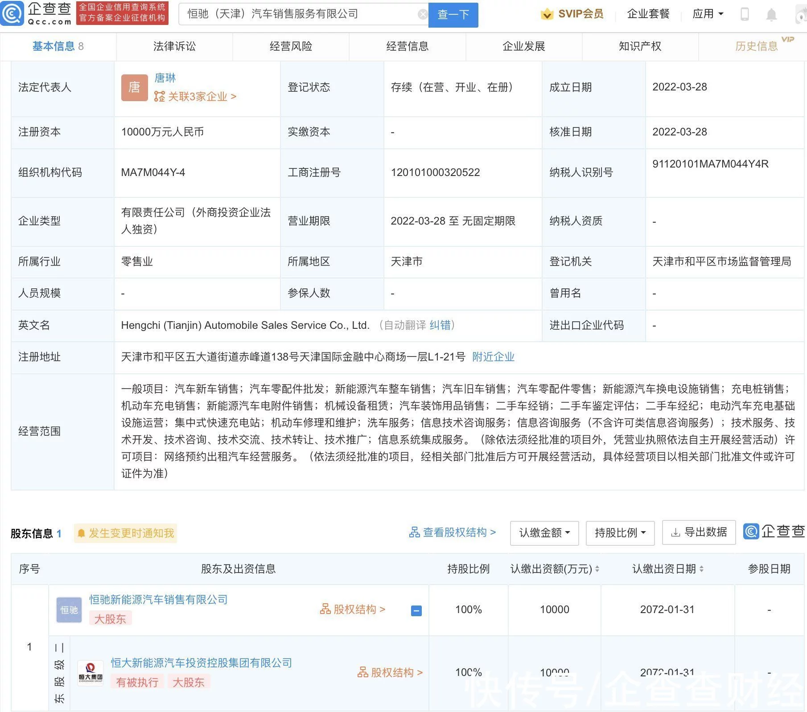
Task: Click the 恒驰 shareholder logo thumbnail
Action: point(69,610)
